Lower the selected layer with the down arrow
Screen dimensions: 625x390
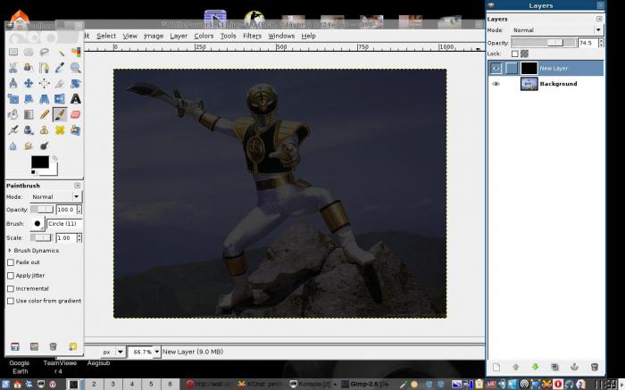point(536,367)
